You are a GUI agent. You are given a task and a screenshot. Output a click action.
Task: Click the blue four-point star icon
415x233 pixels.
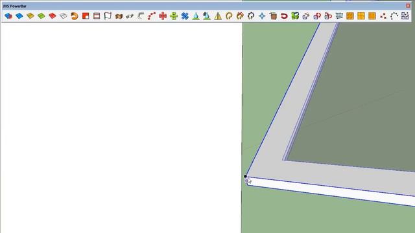262,16
